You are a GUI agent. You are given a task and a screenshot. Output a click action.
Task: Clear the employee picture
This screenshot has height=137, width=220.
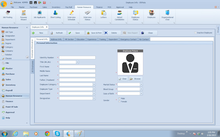123,79
